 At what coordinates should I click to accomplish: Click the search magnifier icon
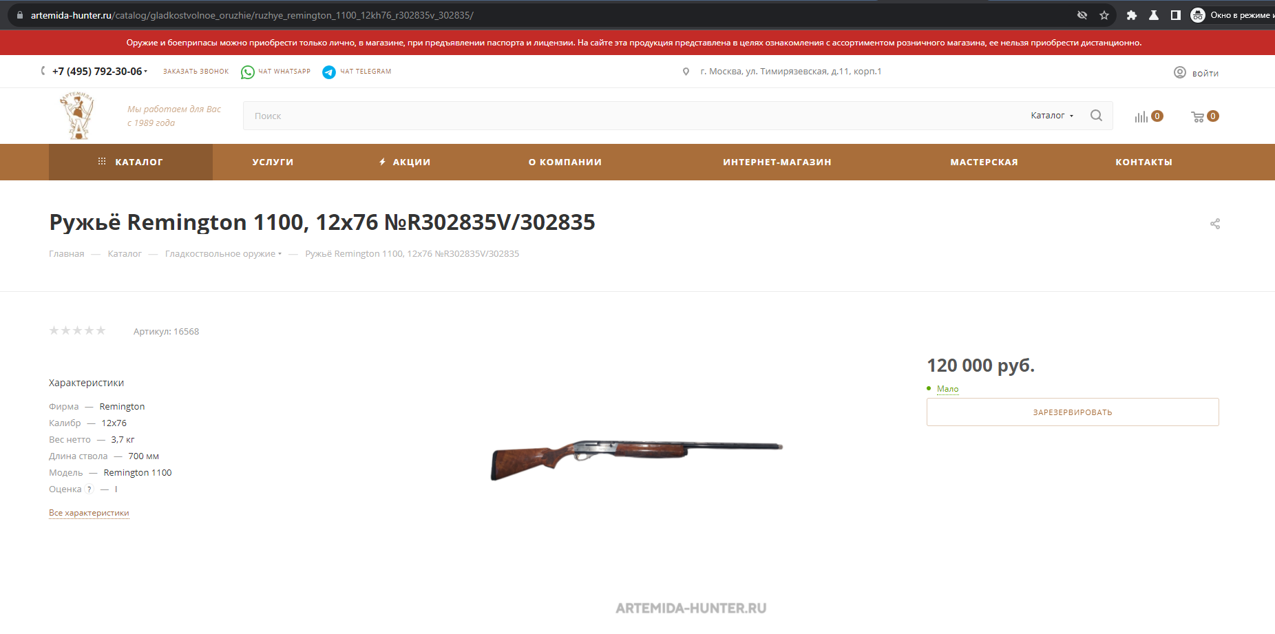tap(1097, 116)
